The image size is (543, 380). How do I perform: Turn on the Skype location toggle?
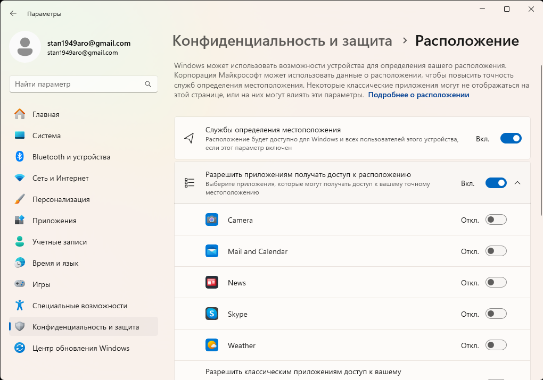click(x=496, y=314)
